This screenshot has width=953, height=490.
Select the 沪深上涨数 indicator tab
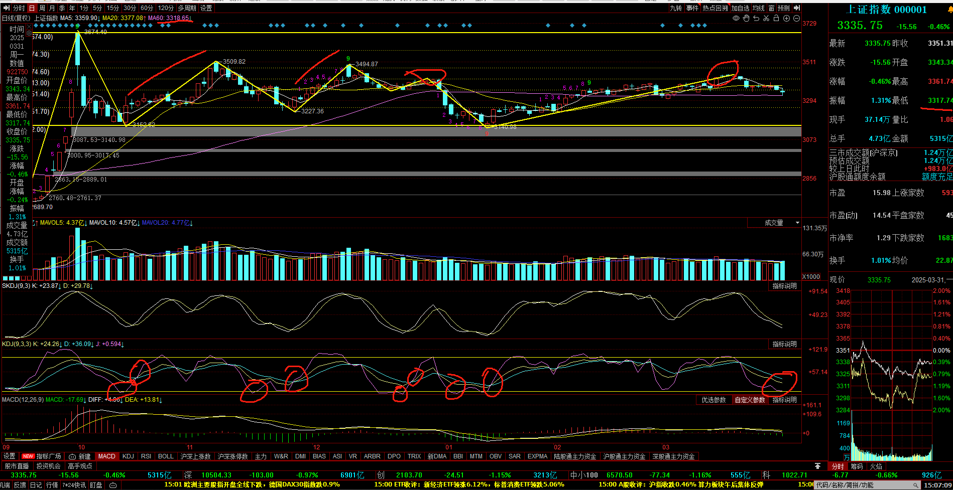tap(195, 456)
